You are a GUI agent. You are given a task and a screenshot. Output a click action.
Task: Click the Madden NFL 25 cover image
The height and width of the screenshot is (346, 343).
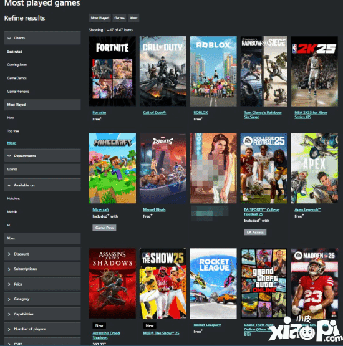tap(314, 283)
